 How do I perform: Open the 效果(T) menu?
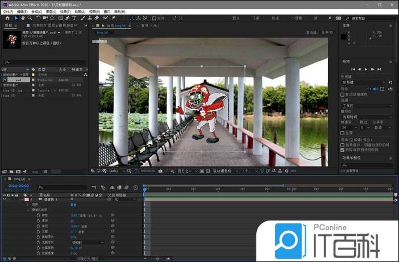click(64, 11)
